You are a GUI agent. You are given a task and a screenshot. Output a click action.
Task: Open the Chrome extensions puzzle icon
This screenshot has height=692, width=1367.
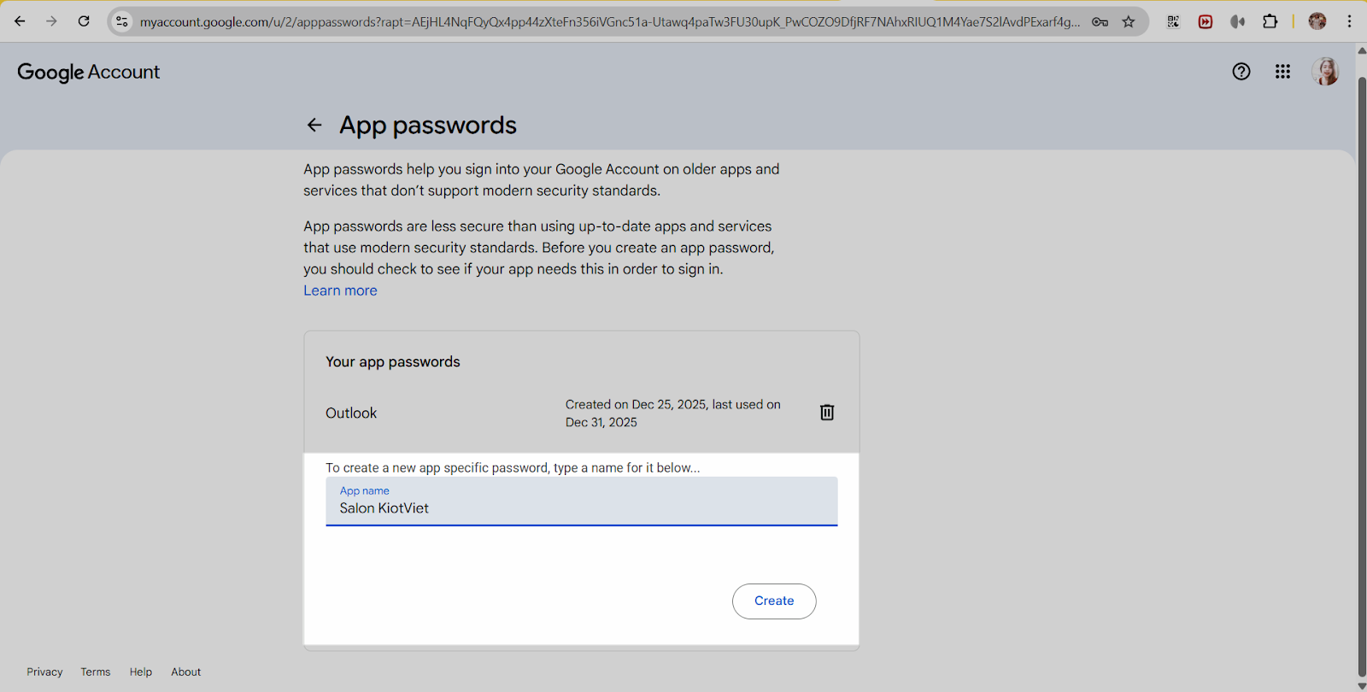tap(1270, 21)
